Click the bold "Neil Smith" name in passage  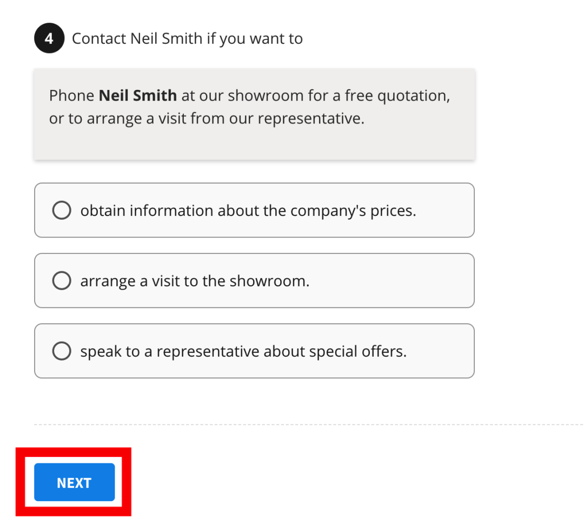(138, 96)
